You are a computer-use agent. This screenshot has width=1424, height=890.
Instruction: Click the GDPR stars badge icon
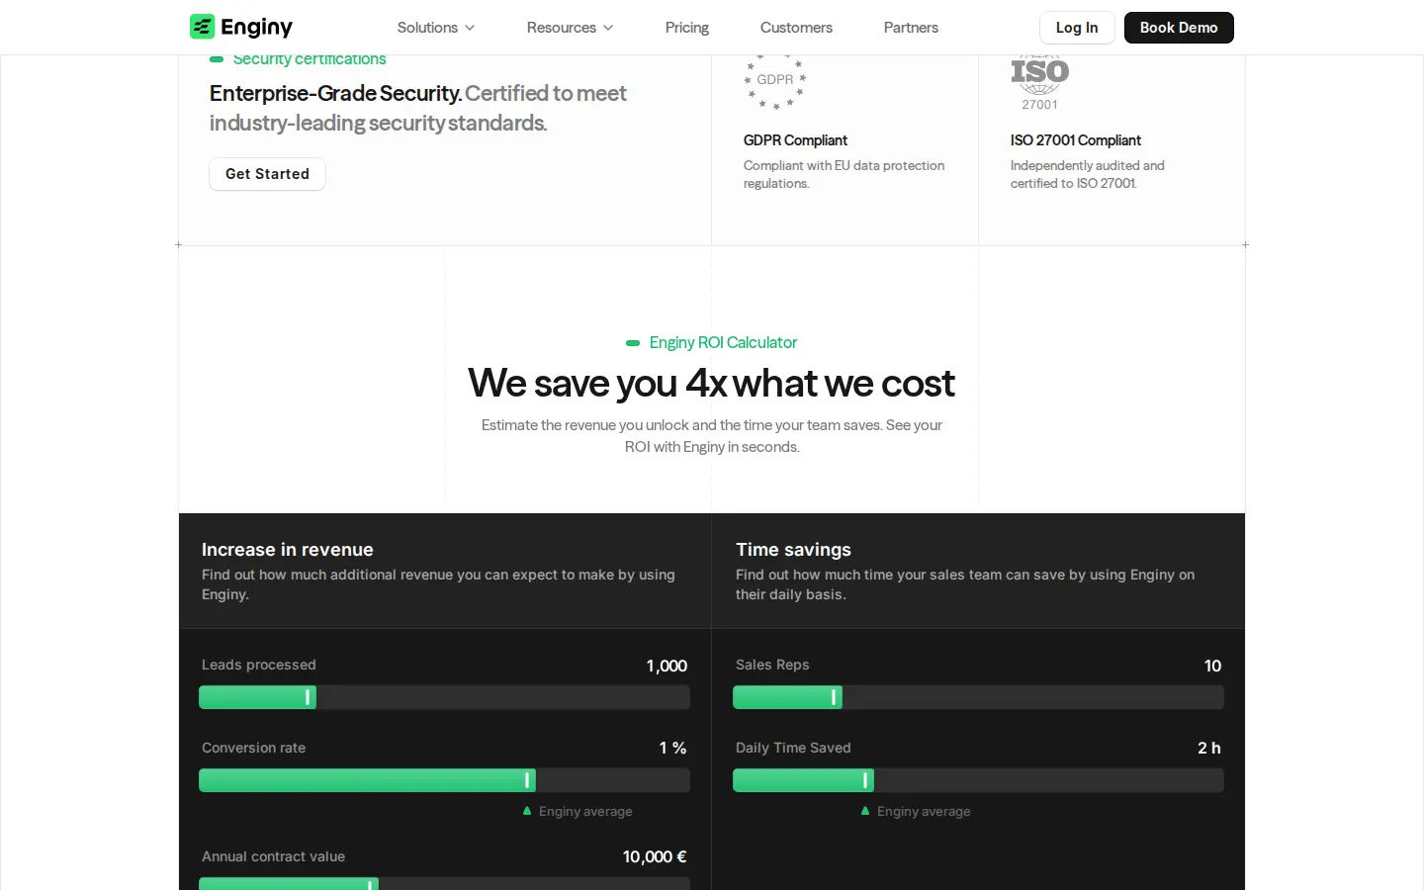point(775,81)
